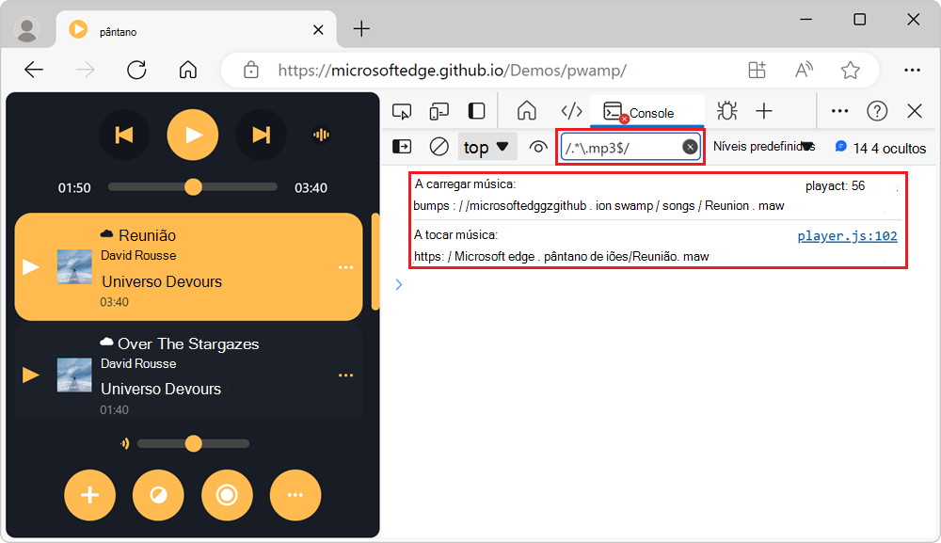Screen dimensions: 941x543
Task: Select the Inspect element tool in DevTools
Action: [x=402, y=110]
